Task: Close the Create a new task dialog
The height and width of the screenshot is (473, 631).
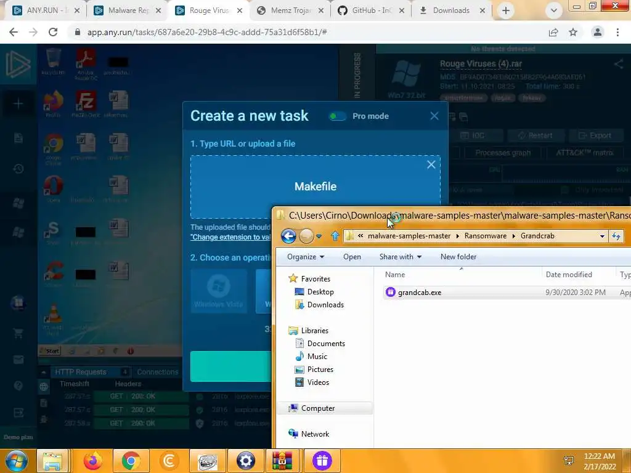Action: pyautogui.click(x=434, y=116)
